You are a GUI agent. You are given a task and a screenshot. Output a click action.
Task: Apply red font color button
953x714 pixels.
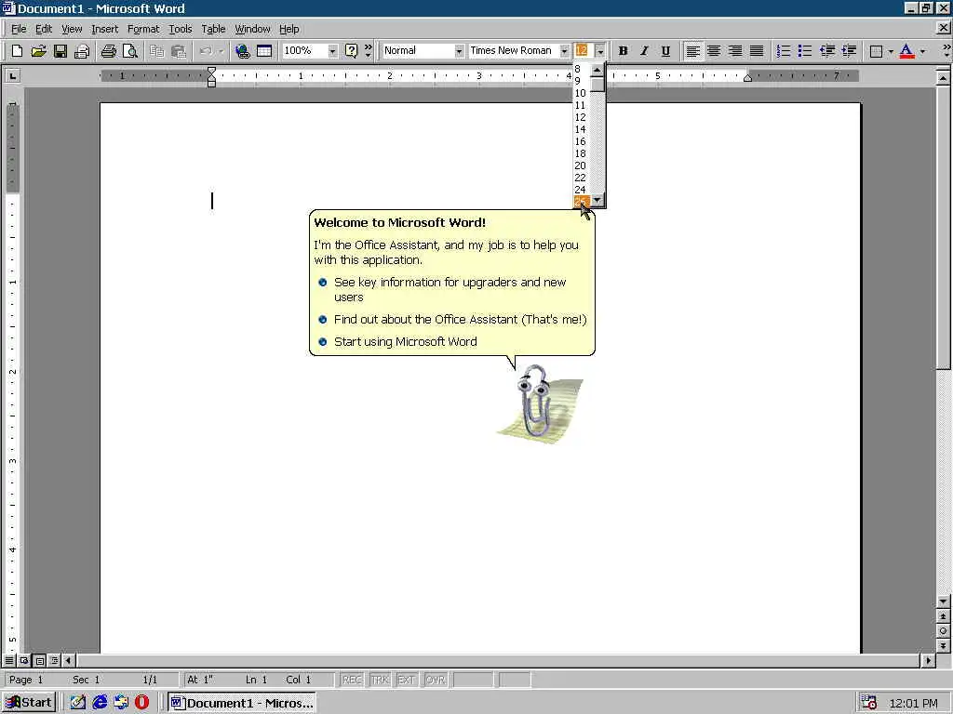point(906,51)
